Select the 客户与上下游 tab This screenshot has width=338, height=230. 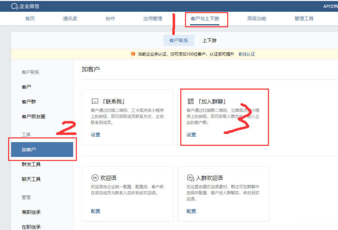(x=206, y=19)
